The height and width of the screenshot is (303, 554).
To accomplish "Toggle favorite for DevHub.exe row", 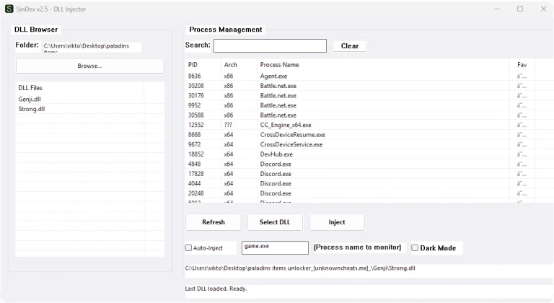I will click(522, 154).
